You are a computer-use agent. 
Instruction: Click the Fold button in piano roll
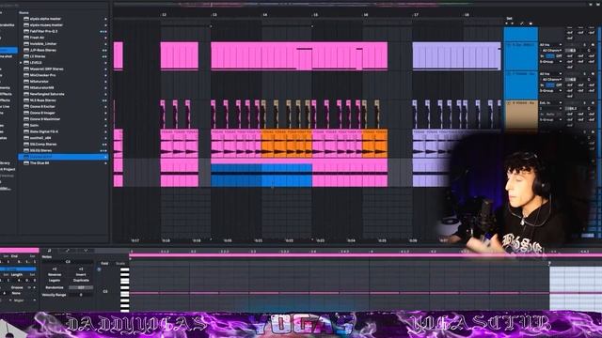pyautogui.click(x=104, y=264)
